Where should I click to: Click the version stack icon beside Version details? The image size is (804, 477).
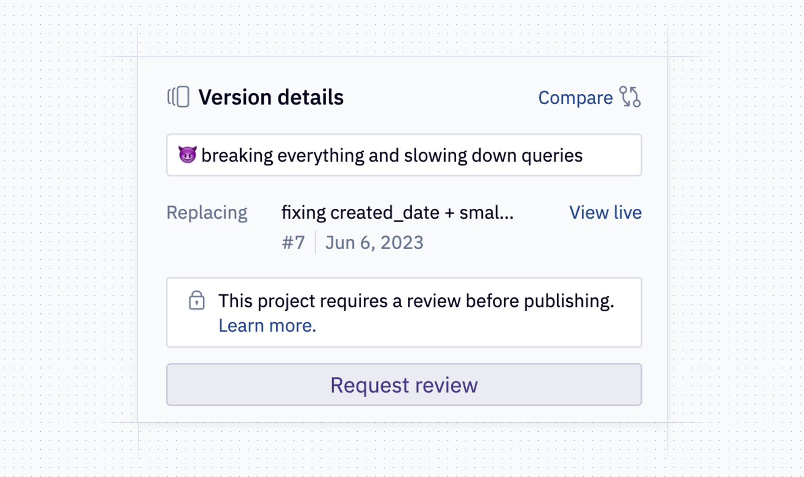click(178, 97)
